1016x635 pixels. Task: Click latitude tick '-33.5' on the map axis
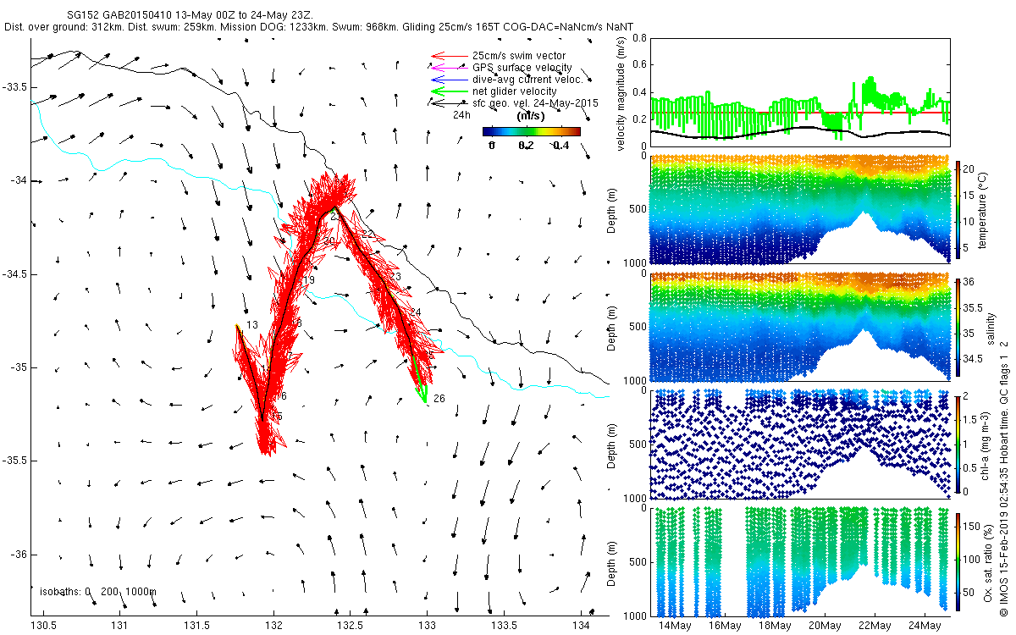pyautogui.click(x=14, y=87)
